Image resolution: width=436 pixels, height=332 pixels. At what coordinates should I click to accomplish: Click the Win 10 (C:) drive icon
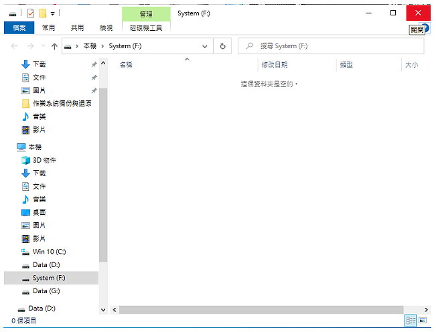pyautogui.click(x=25, y=252)
